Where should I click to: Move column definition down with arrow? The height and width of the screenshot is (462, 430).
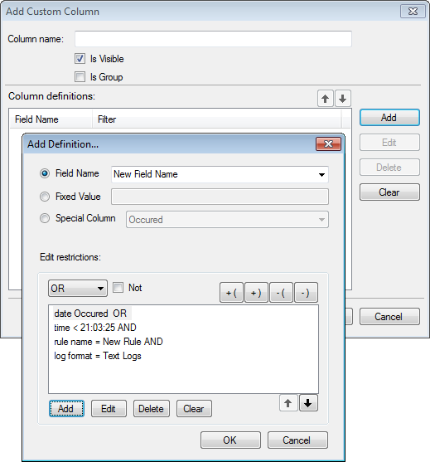[342, 99]
